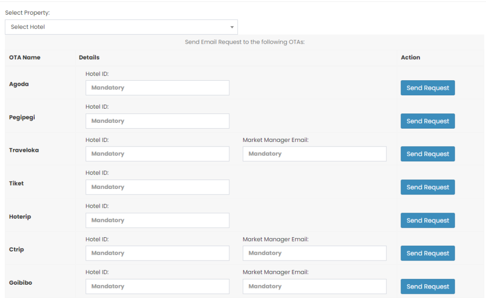Screen dimensions: 486x298
Task: Click the Goibibo 'Market Manager Email:' label
Action: [276, 272]
